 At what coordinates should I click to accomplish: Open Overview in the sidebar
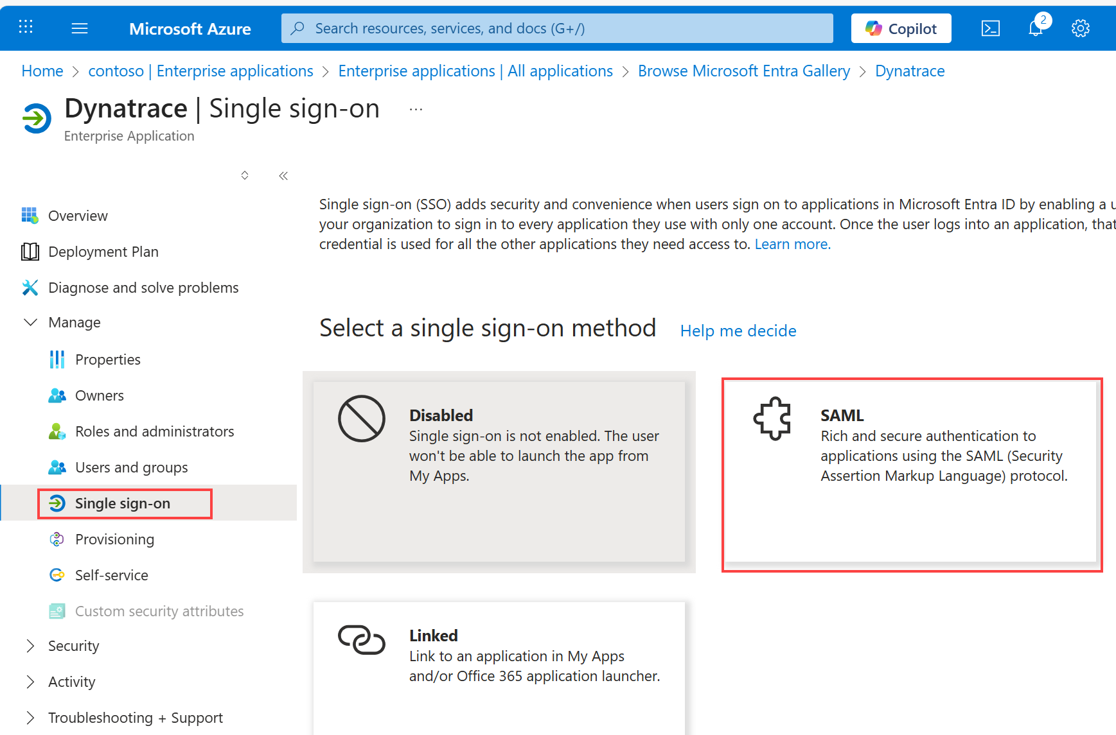point(78,216)
